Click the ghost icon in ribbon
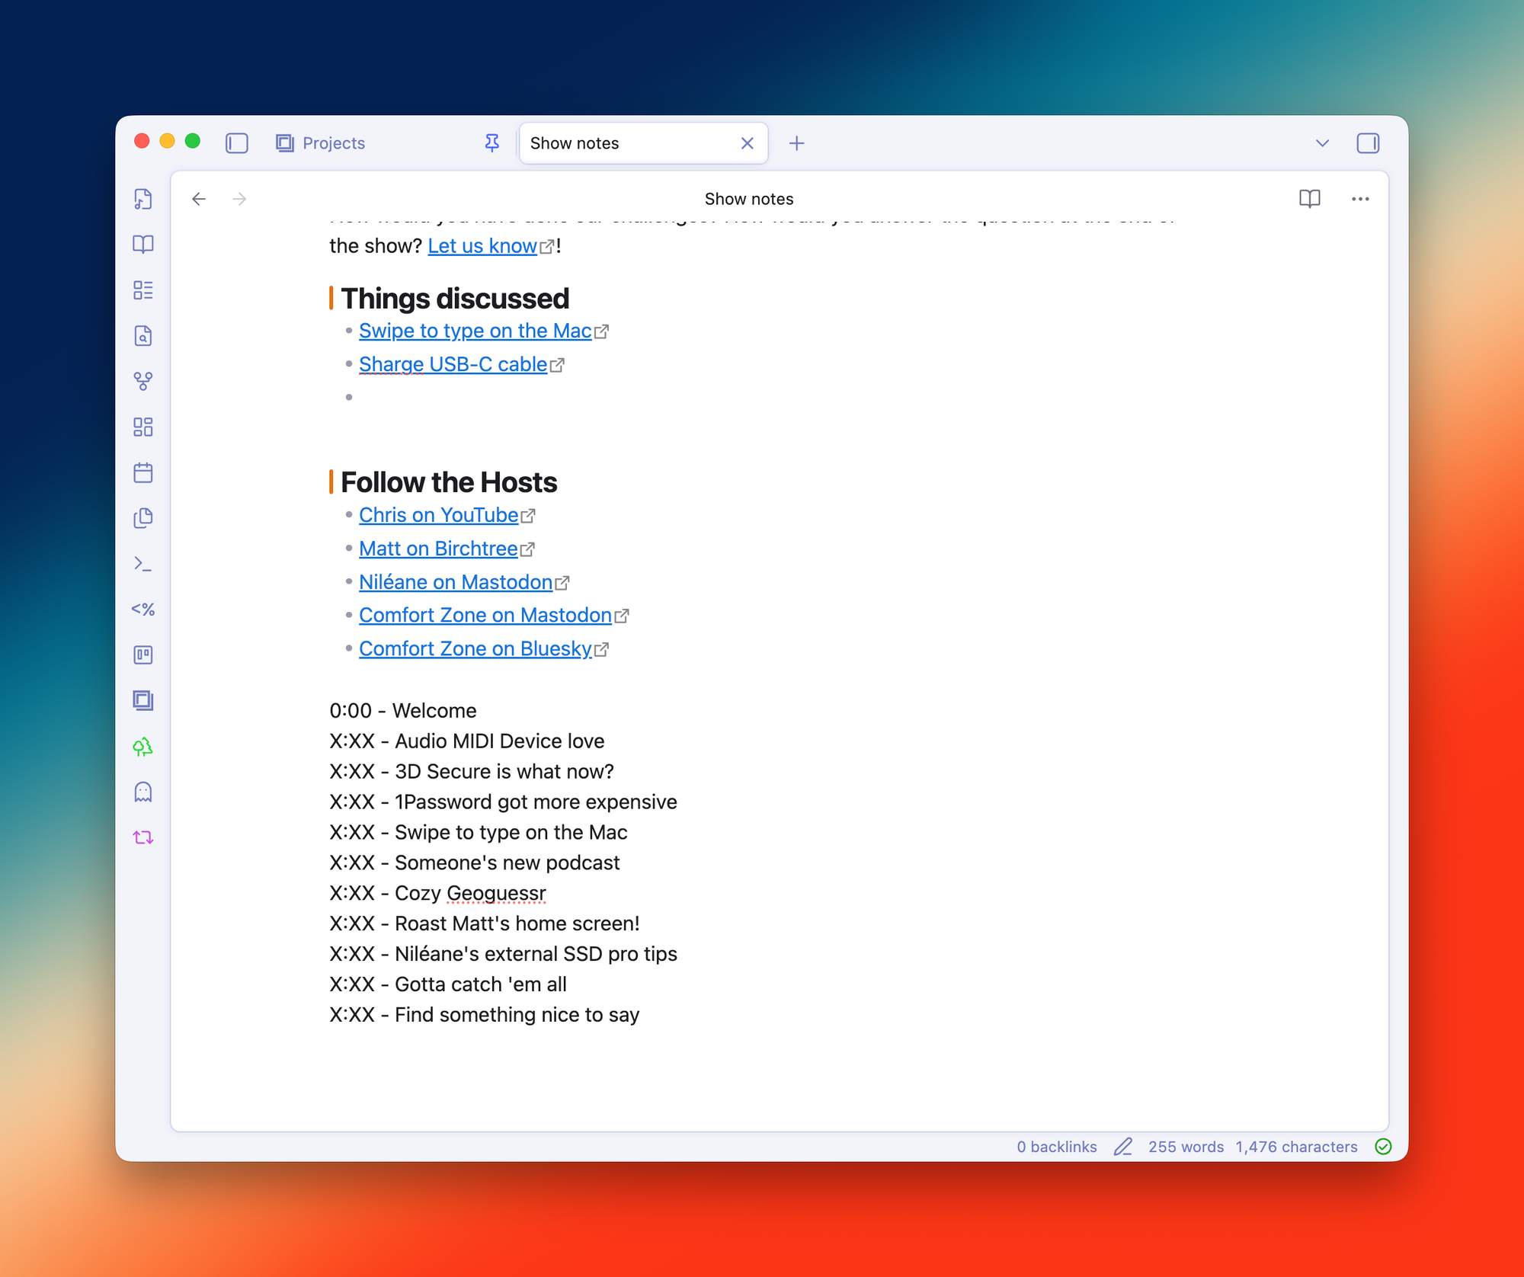1524x1277 pixels. pos(143,792)
